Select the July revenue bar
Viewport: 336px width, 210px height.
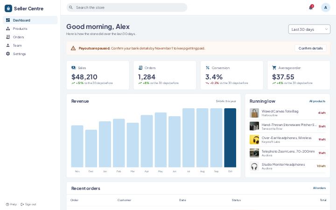point(189,138)
